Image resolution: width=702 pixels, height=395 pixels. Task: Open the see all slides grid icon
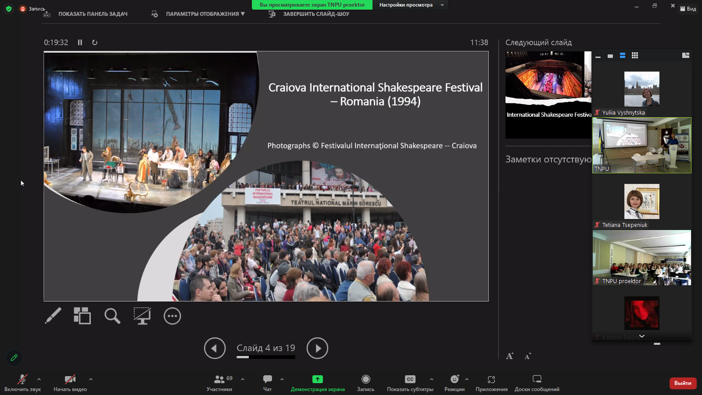pyautogui.click(x=82, y=316)
